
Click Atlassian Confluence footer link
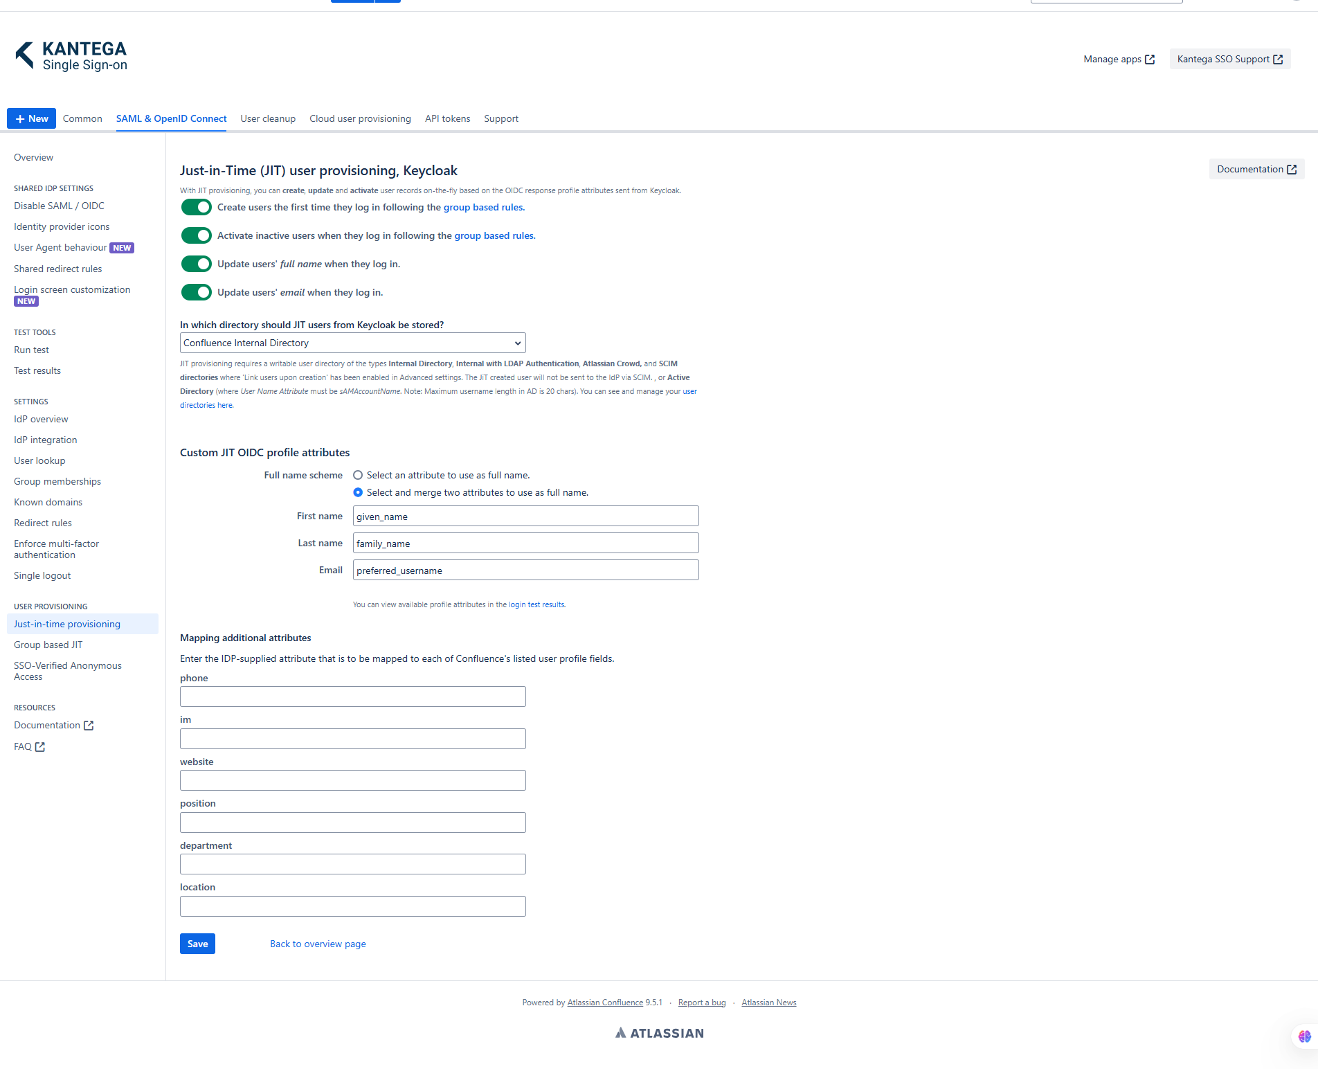coord(605,1003)
